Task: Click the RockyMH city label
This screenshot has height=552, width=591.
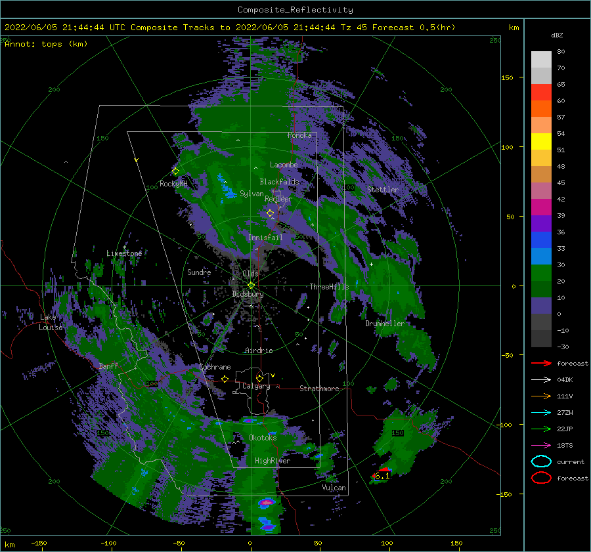Action: pyautogui.click(x=173, y=184)
